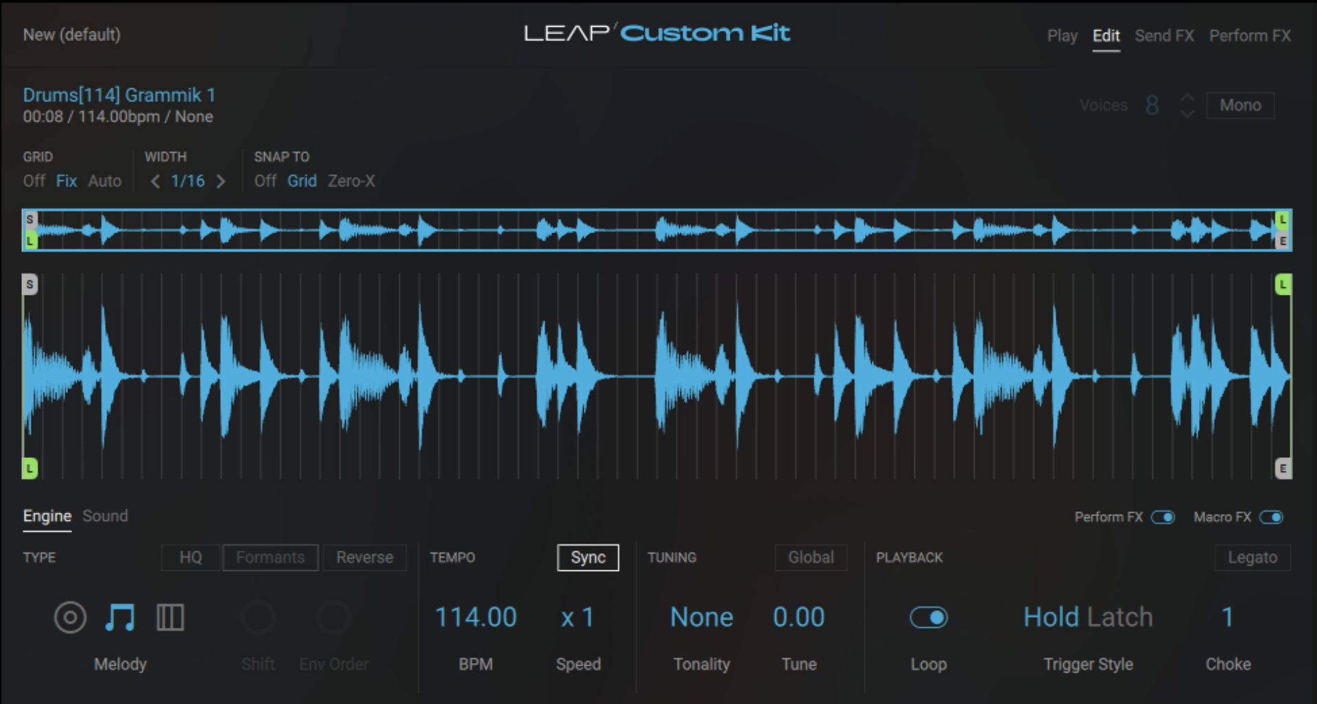The height and width of the screenshot is (704, 1317).
Task: Open the Send FX view
Action: (x=1164, y=36)
